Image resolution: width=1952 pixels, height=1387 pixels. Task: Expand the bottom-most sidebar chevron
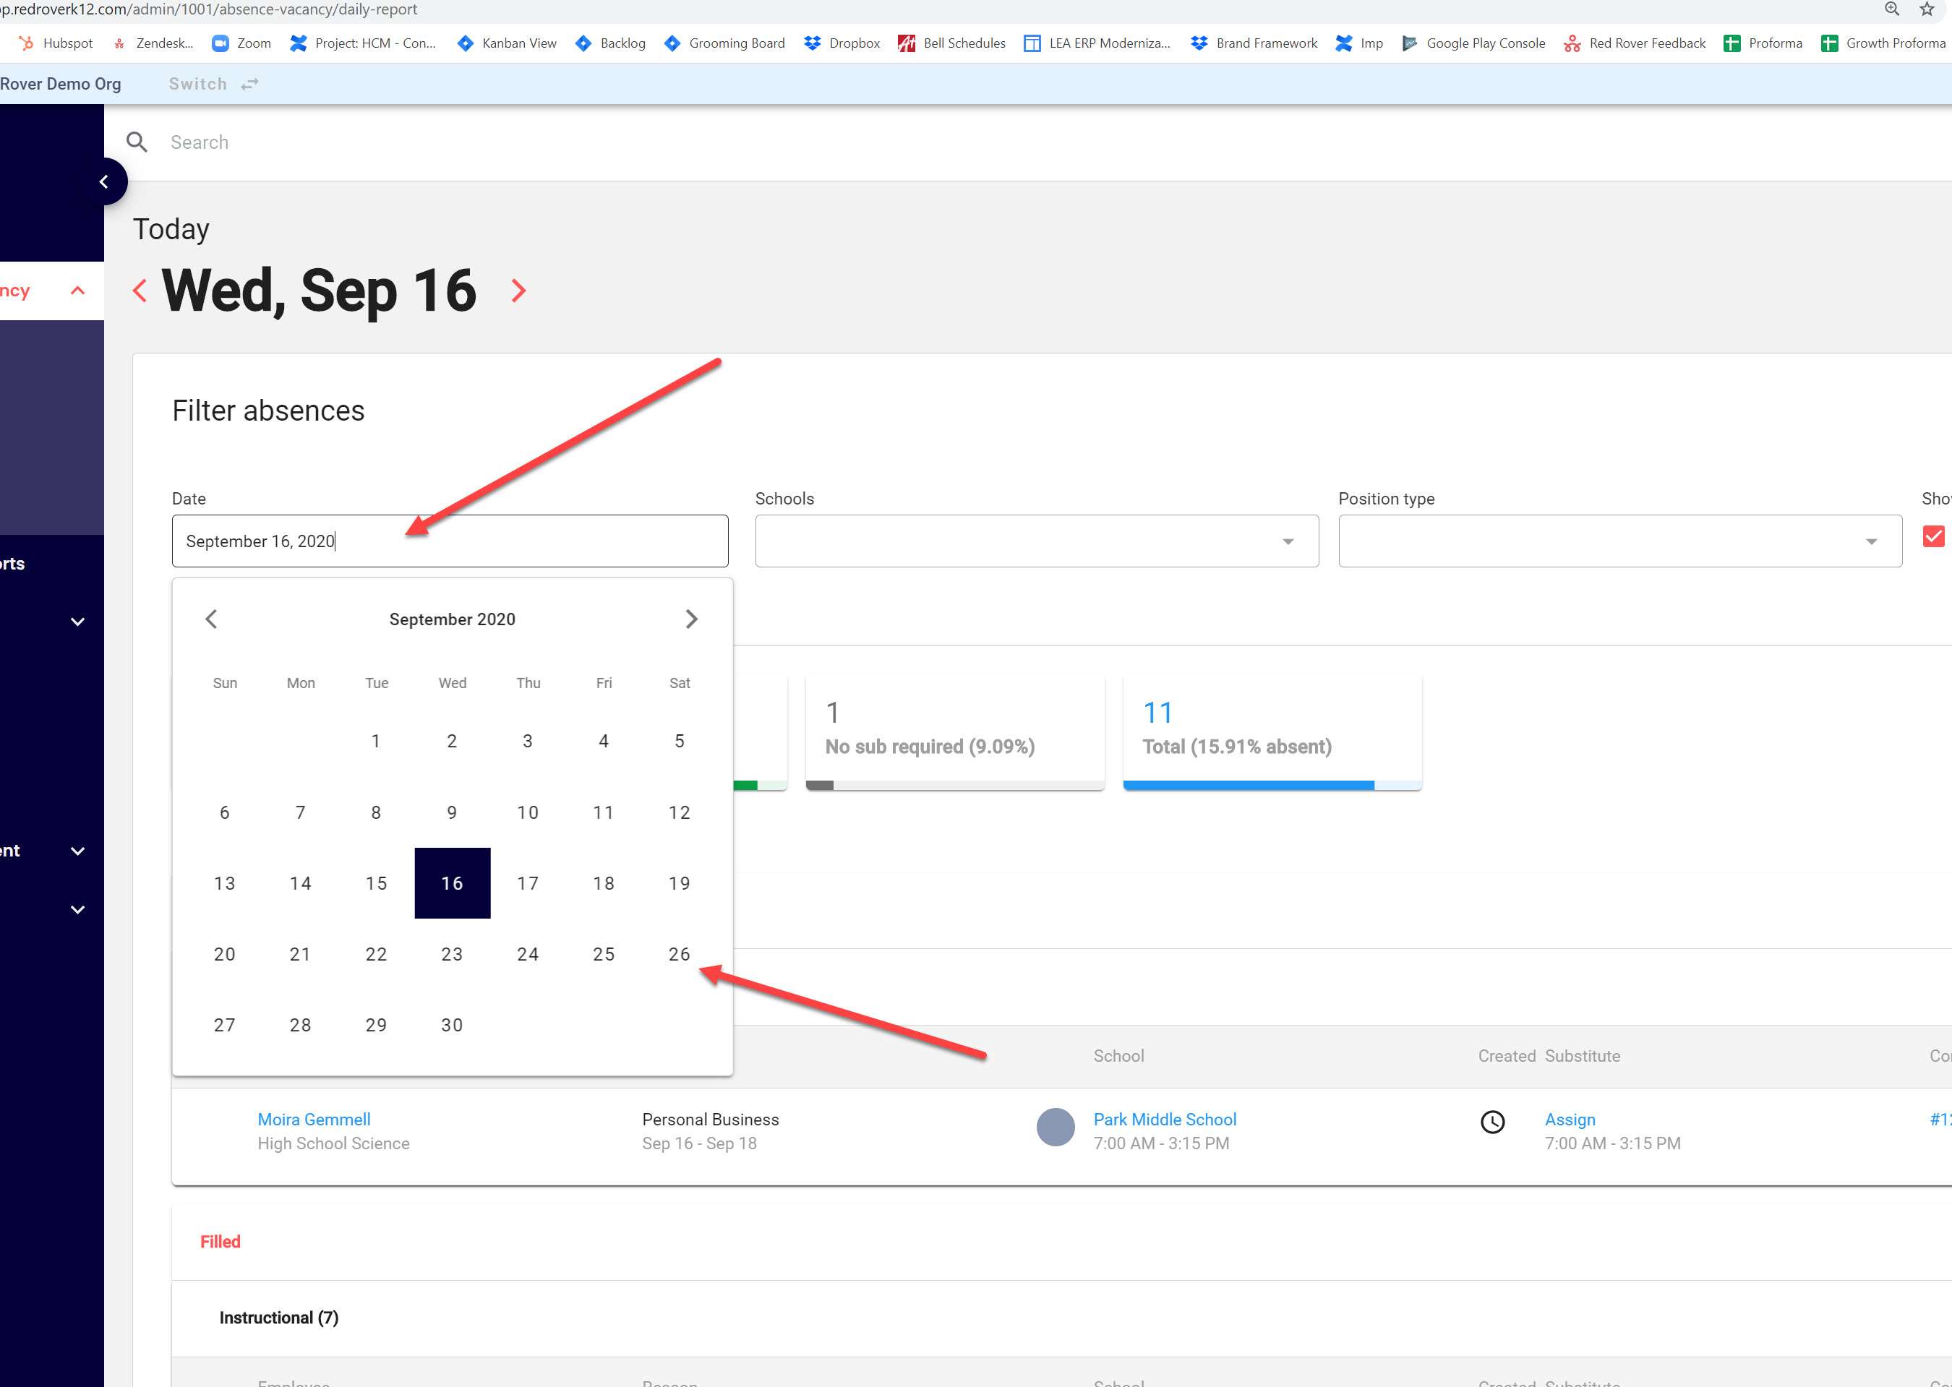pyautogui.click(x=78, y=909)
